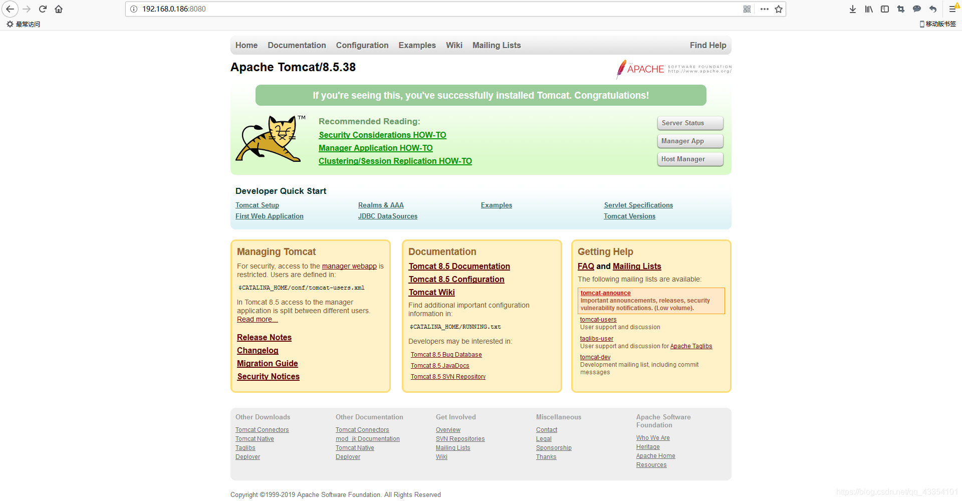Reload the page with the refresh icon
962x501 pixels.
pos(43,9)
